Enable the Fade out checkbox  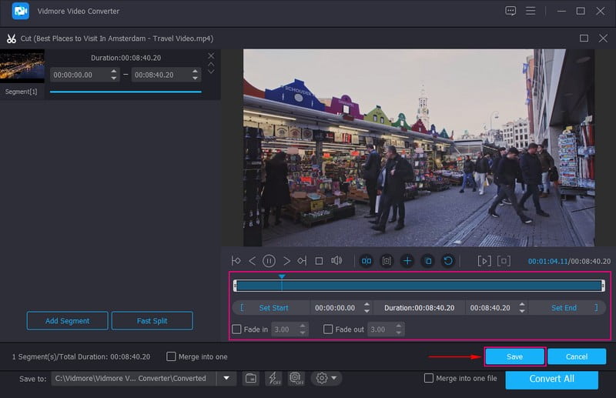pos(328,329)
